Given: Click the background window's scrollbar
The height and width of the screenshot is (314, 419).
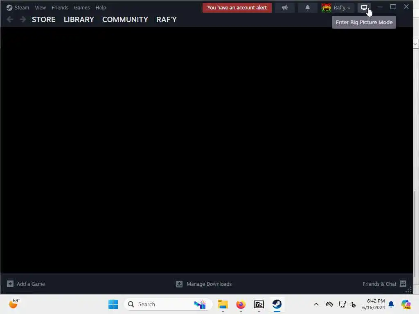Looking at the screenshot, I should click(x=415, y=233).
